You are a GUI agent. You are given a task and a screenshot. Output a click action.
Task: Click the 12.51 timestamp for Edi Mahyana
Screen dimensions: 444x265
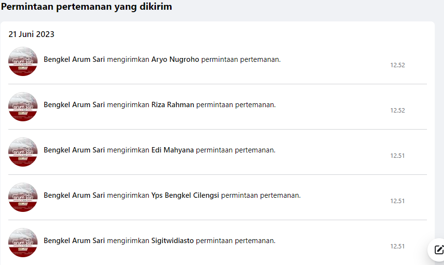[x=397, y=156]
